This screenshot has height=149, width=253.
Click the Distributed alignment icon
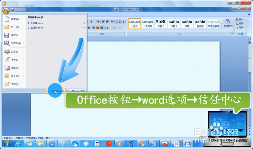[x=102, y=28]
